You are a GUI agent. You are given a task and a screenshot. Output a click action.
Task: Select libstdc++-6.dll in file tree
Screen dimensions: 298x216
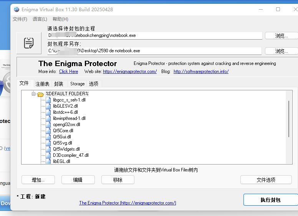[x=65, y=112]
